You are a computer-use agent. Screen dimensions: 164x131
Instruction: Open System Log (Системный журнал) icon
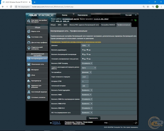tap(29, 92)
